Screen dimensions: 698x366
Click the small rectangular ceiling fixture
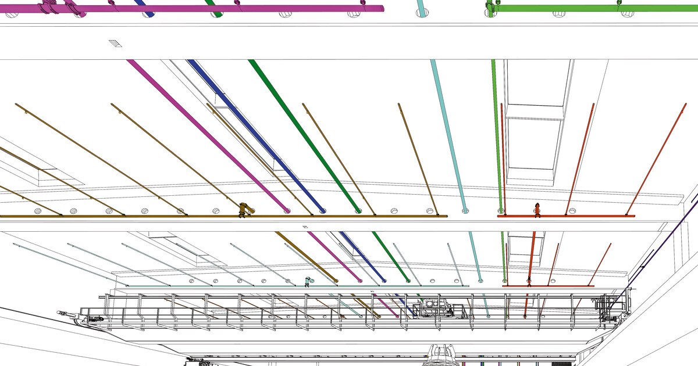pyautogui.click(x=115, y=44)
